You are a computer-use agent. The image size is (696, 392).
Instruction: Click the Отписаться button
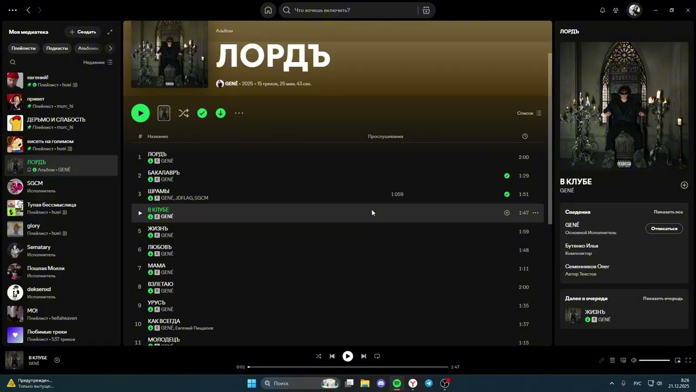[664, 229]
